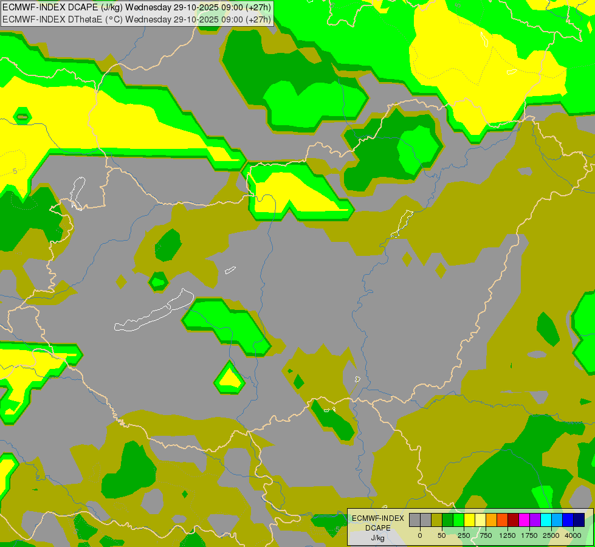Click the tiny white lake outline near map center

[230, 270]
